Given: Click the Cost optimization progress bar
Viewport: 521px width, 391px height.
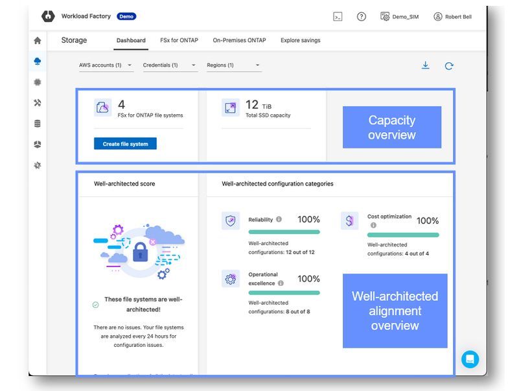Looking at the screenshot, I should click(x=403, y=235).
